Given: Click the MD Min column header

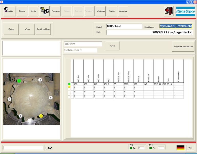Looking at the screenshot, I should point(89,71).
